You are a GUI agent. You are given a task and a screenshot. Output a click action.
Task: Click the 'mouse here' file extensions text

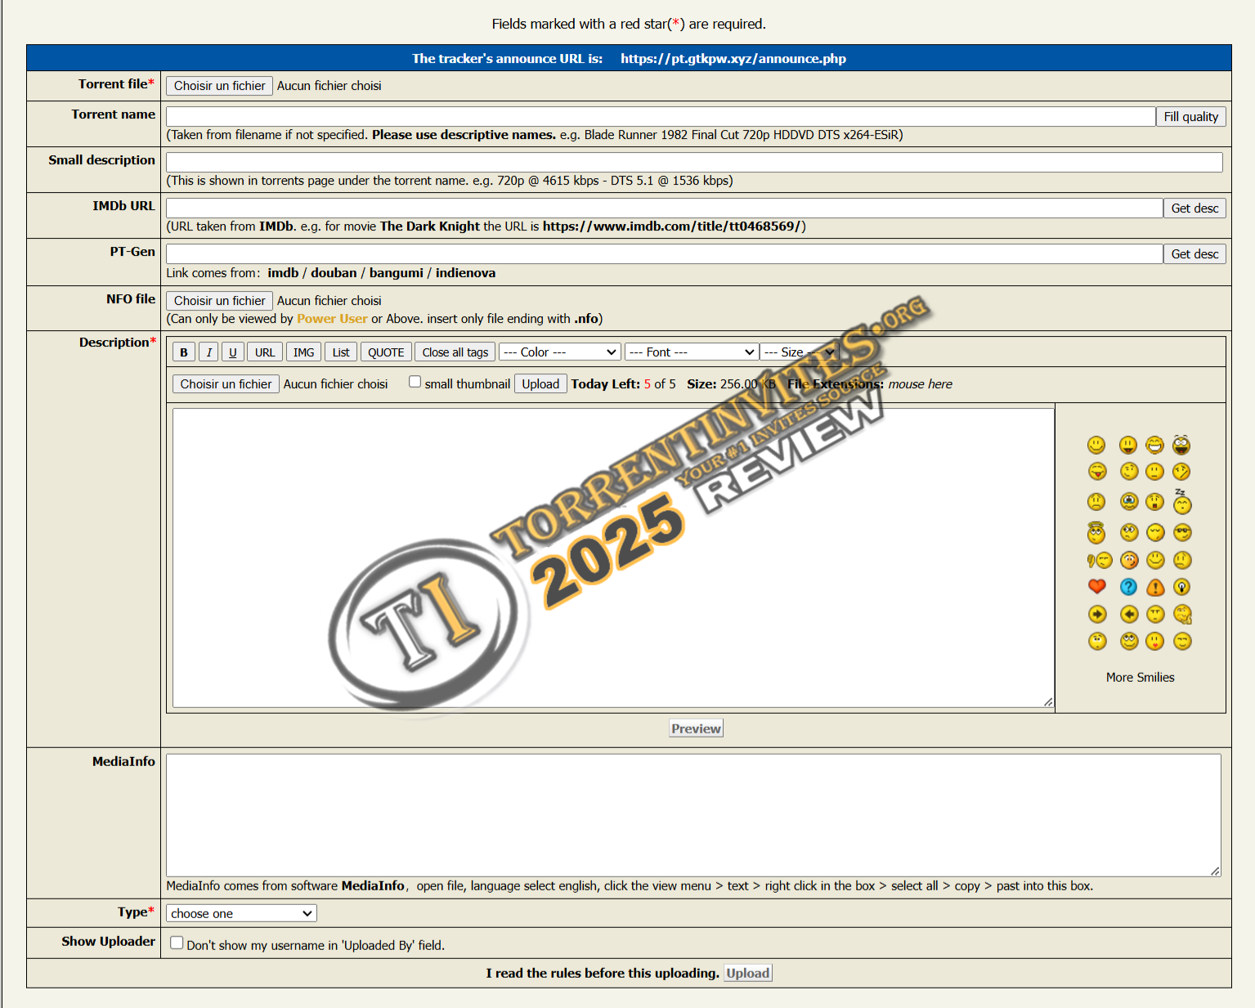(920, 384)
